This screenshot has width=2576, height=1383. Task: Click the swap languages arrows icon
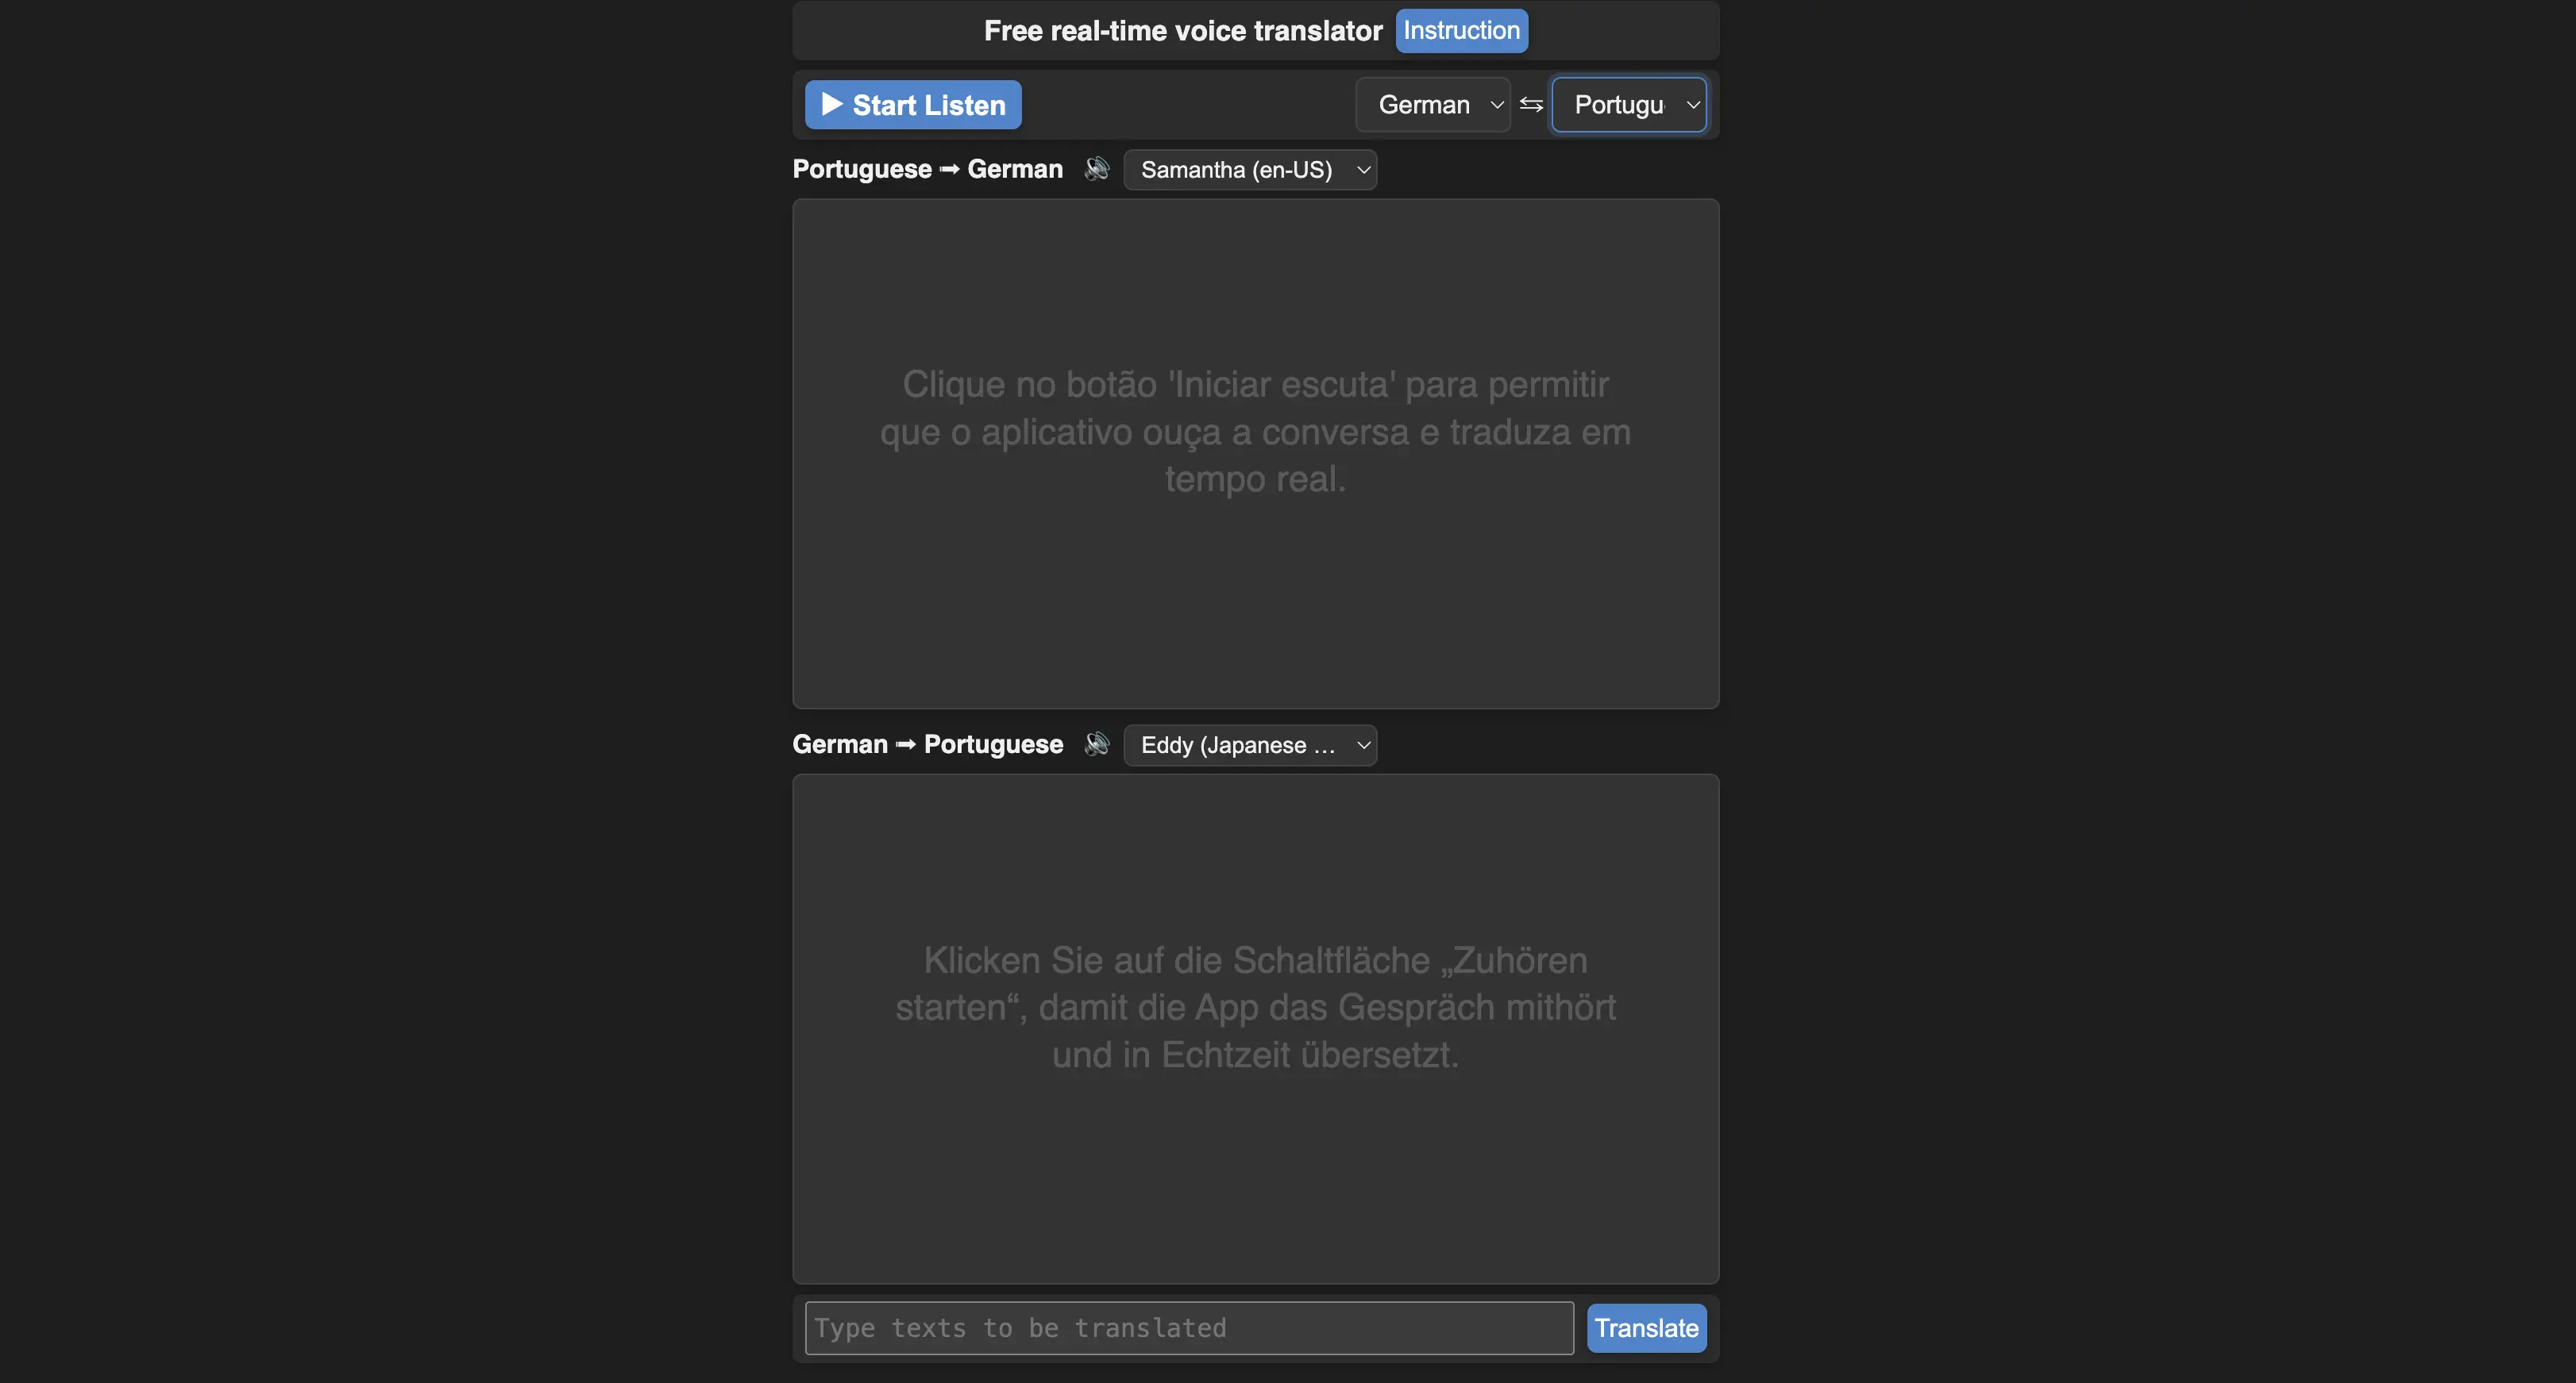pyautogui.click(x=1532, y=104)
